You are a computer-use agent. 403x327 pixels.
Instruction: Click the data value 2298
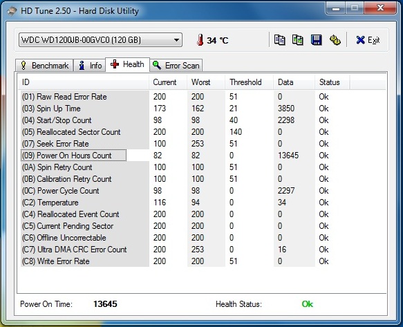click(x=286, y=120)
